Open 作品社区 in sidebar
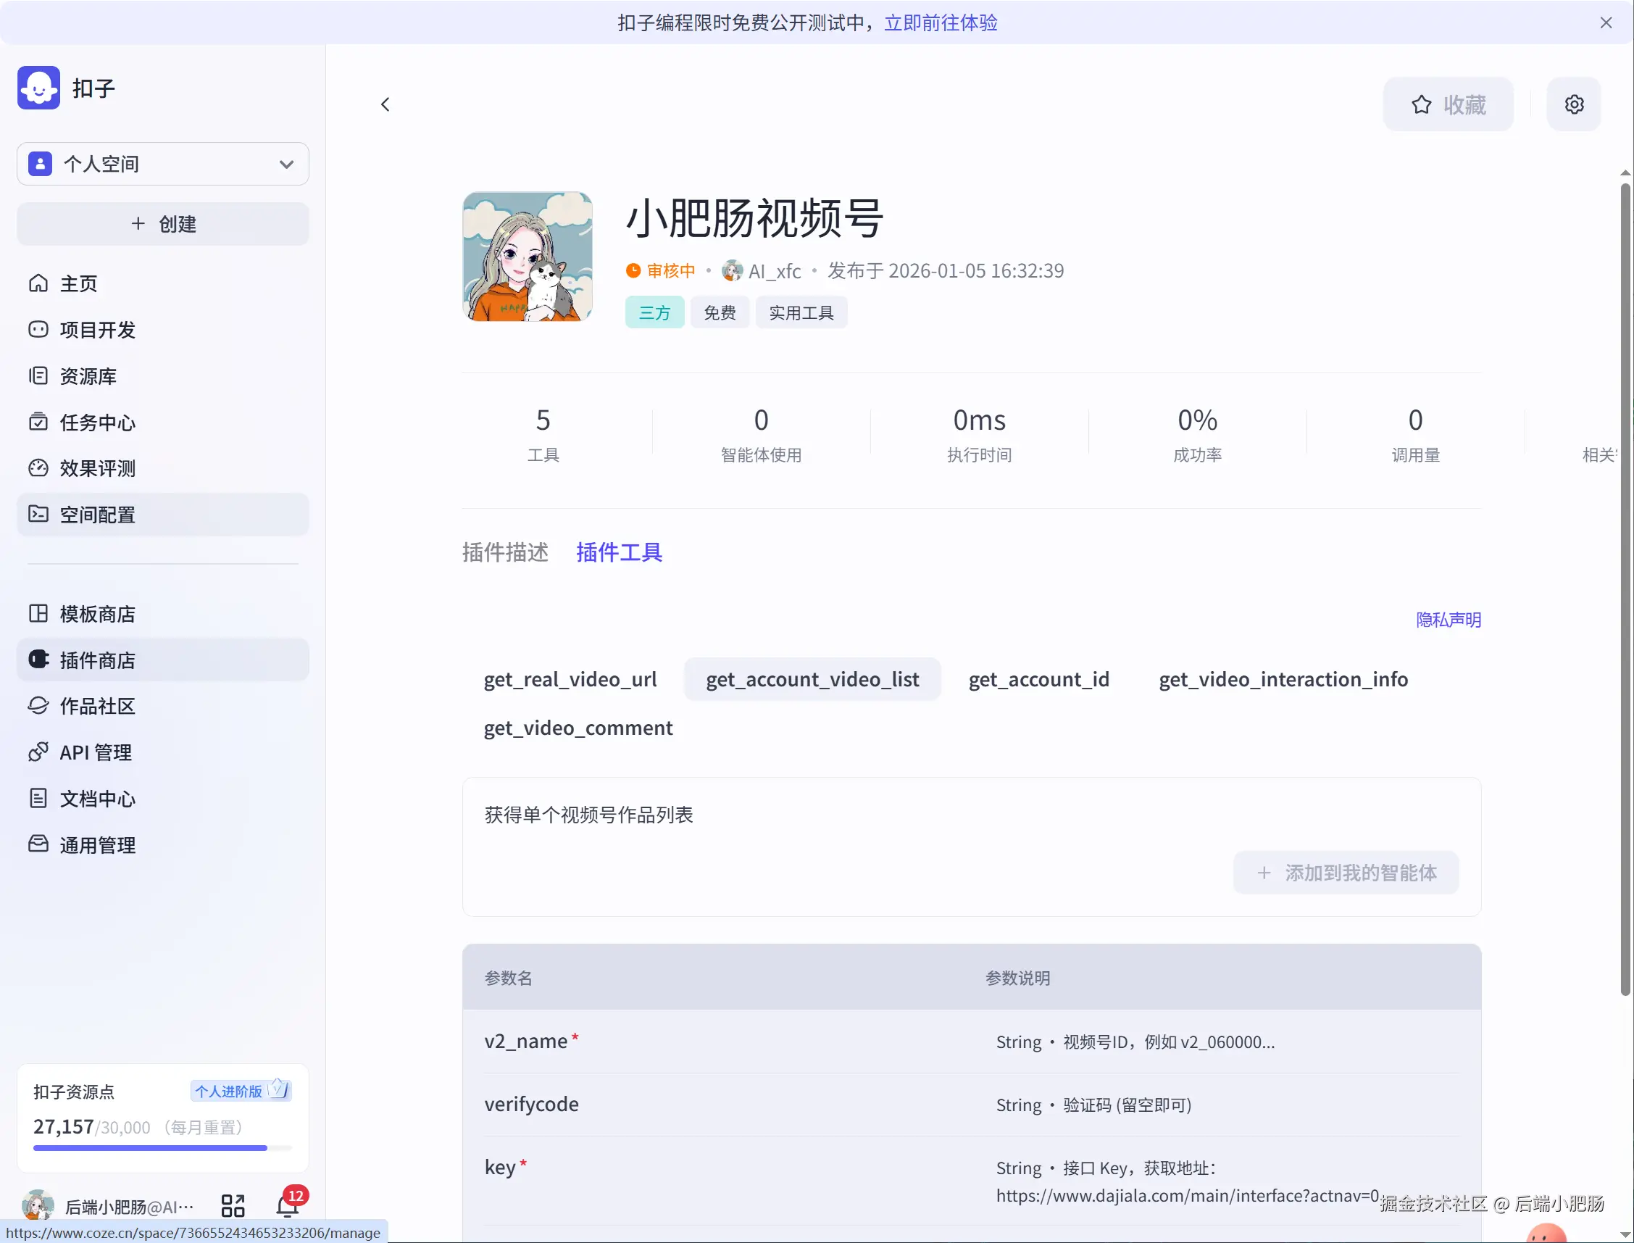The height and width of the screenshot is (1243, 1634). pos(98,706)
